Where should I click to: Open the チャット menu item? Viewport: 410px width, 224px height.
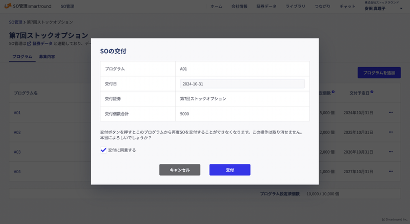[347, 6]
